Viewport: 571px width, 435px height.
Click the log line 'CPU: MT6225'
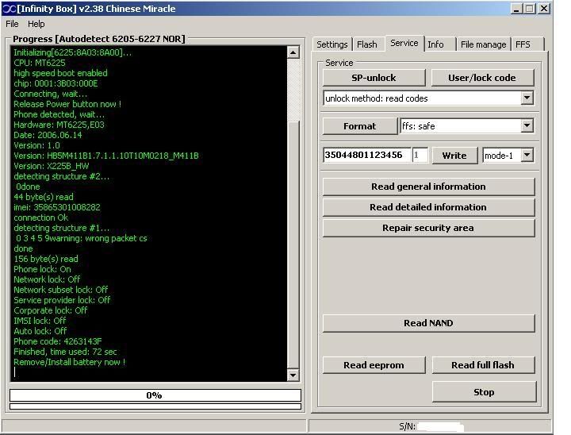point(40,63)
